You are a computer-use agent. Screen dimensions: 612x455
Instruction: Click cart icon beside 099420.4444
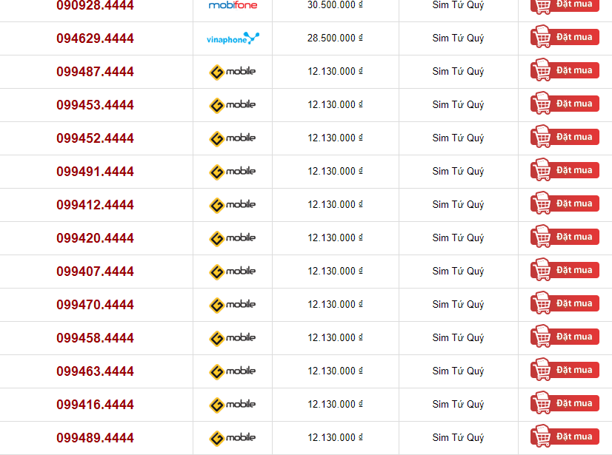click(x=542, y=236)
